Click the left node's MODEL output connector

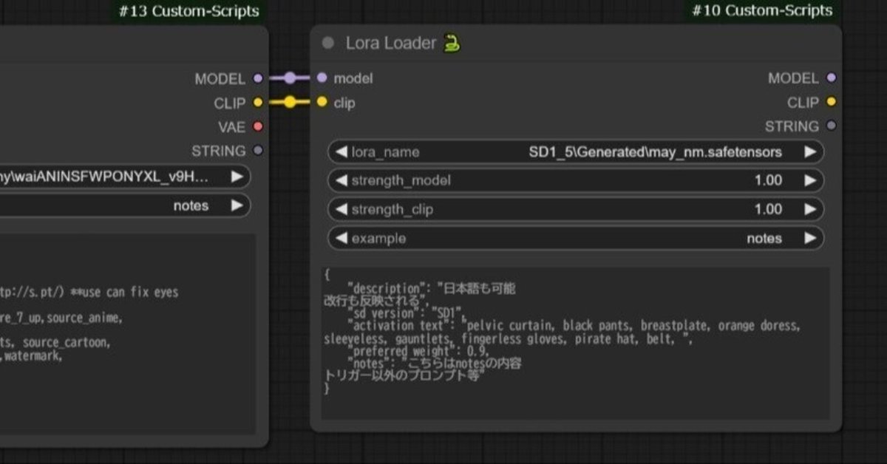256,78
